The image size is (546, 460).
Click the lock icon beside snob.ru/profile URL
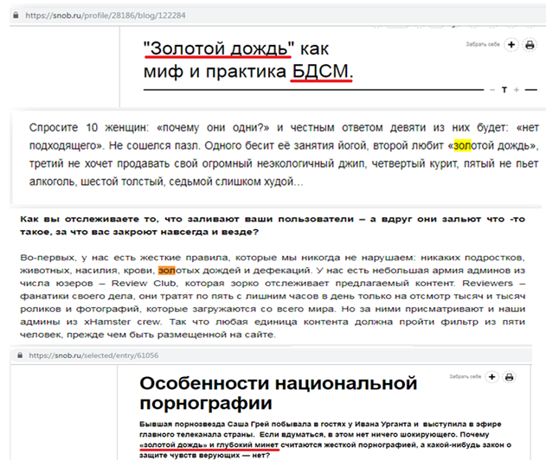pos(16,16)
